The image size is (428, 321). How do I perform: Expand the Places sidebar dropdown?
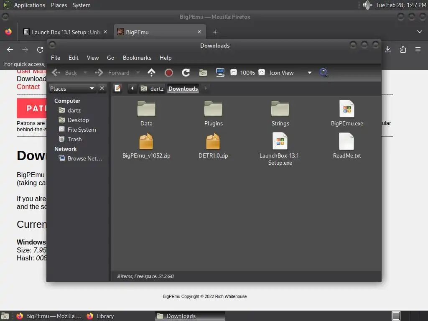(x=72, y=89)
